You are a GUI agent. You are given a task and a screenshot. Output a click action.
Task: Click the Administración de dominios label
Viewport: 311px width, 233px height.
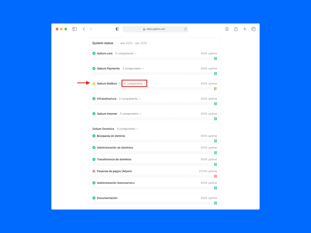115,148
